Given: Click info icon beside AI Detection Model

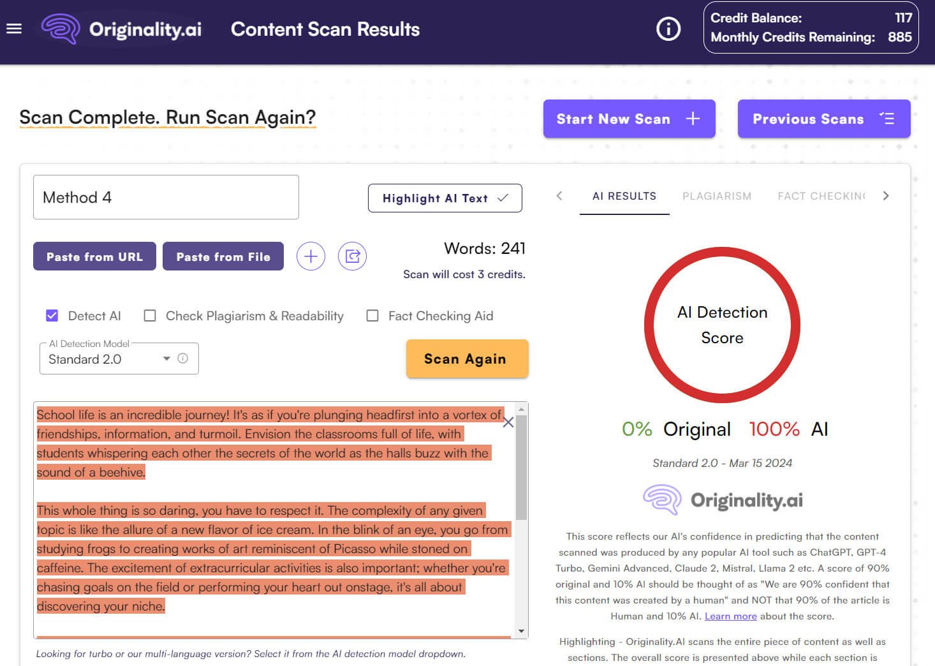Looking at the screenshot, I should [183, 359].
